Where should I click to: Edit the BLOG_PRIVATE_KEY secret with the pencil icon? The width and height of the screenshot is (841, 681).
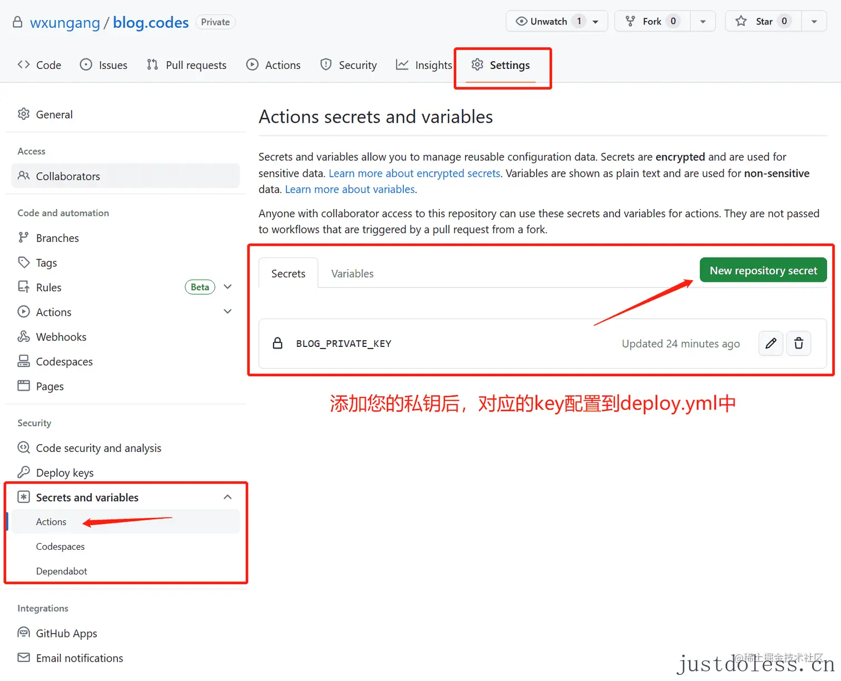[770, 344]
